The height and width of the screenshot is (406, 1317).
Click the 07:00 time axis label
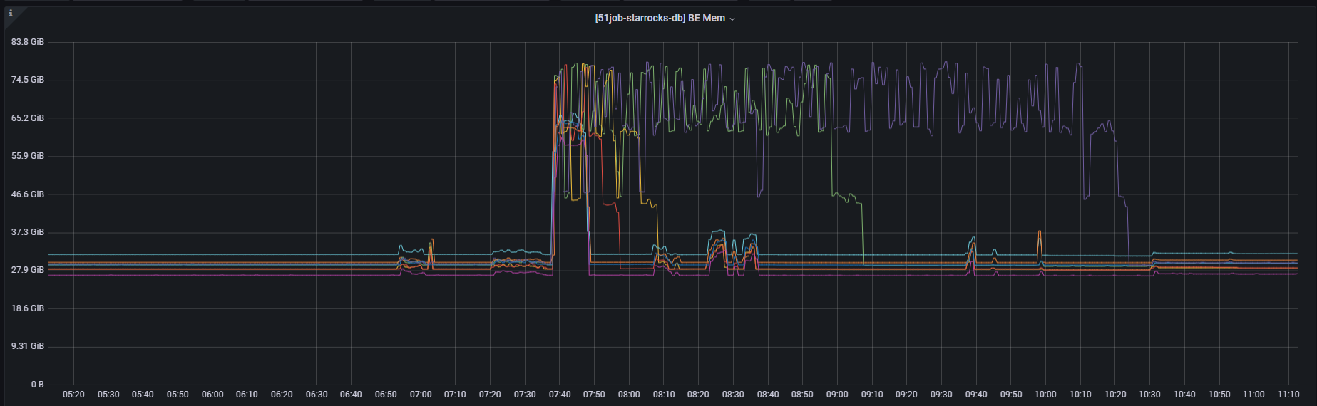click(x=421, y=395)
